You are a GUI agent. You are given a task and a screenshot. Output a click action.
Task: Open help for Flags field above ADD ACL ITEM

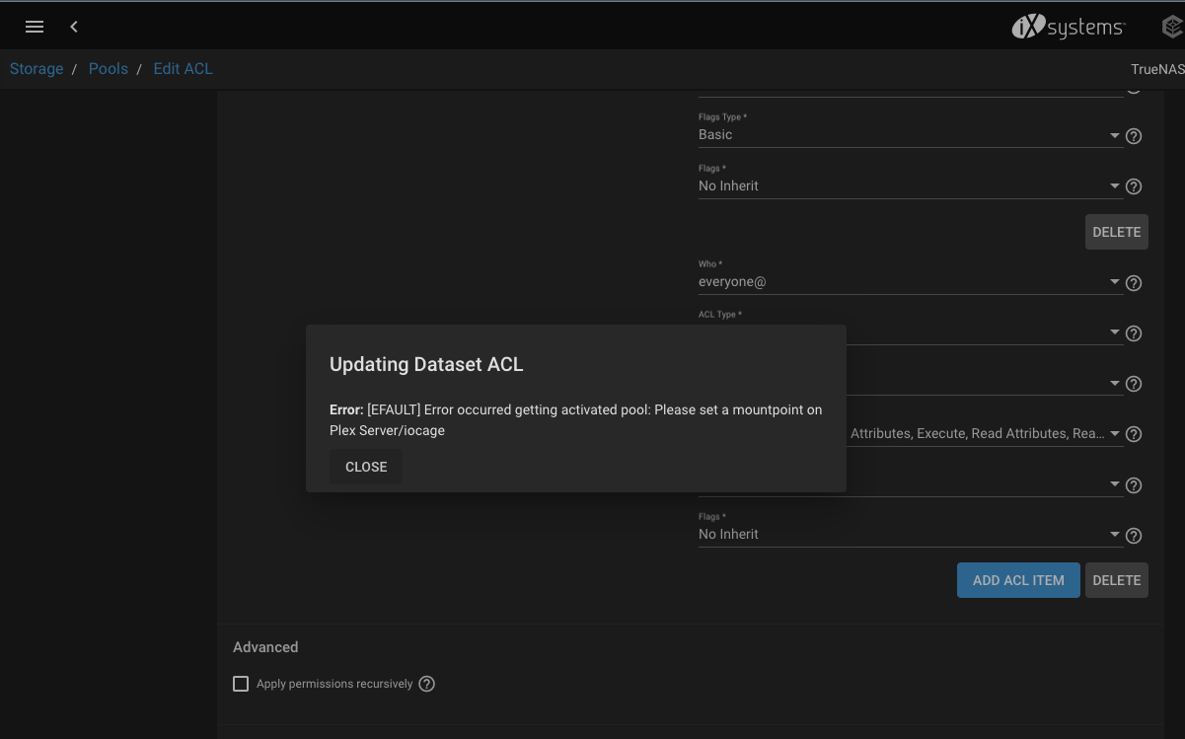1134,536
